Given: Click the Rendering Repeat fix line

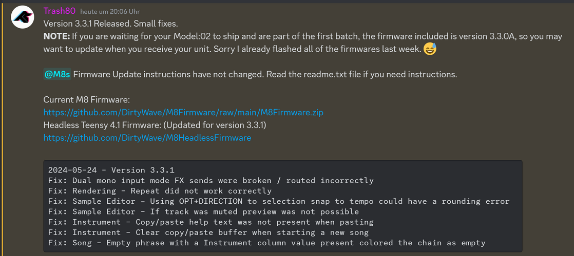Looking at the screenshot, I should [160, 191].
